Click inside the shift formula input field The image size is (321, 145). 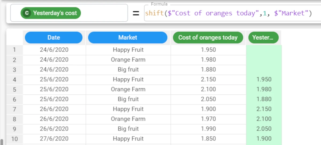232,13
